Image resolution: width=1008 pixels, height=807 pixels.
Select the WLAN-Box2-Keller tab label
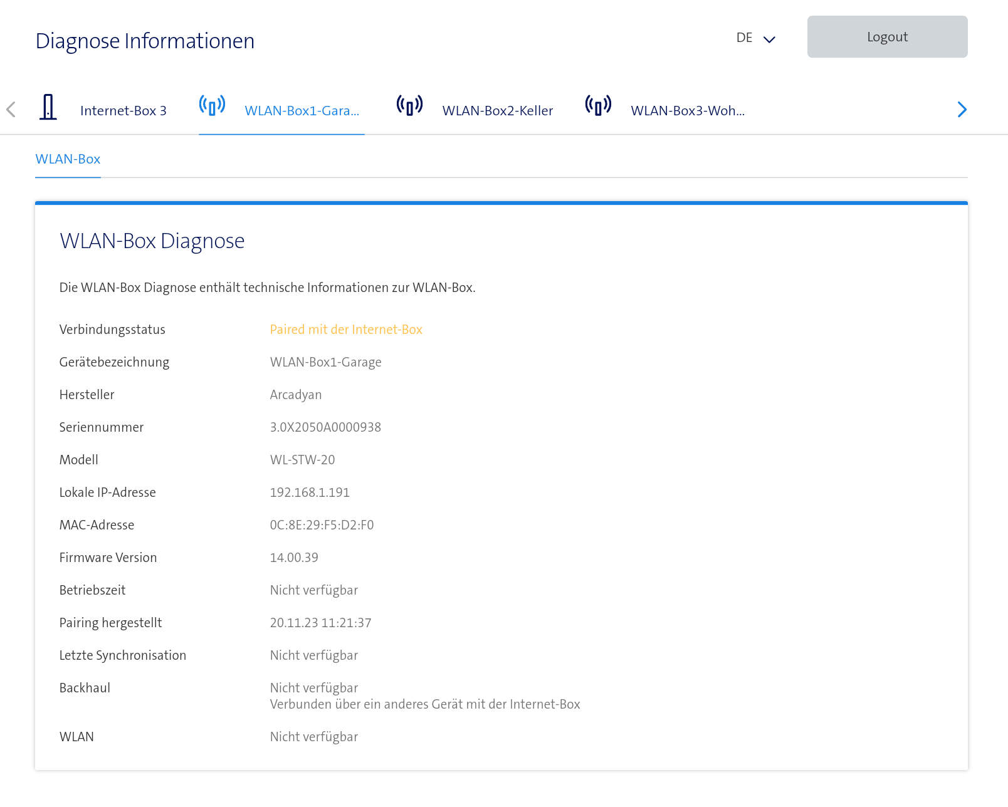[x=497, y=111]
